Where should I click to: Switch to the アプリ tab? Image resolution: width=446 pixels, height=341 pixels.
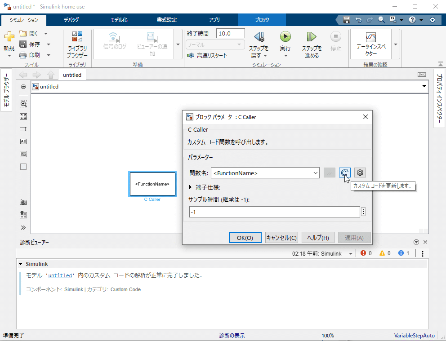(x=214, y=20)
